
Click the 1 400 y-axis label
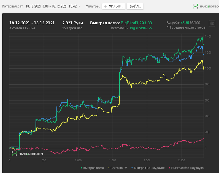pyautogui.click(x=208, y=37)
